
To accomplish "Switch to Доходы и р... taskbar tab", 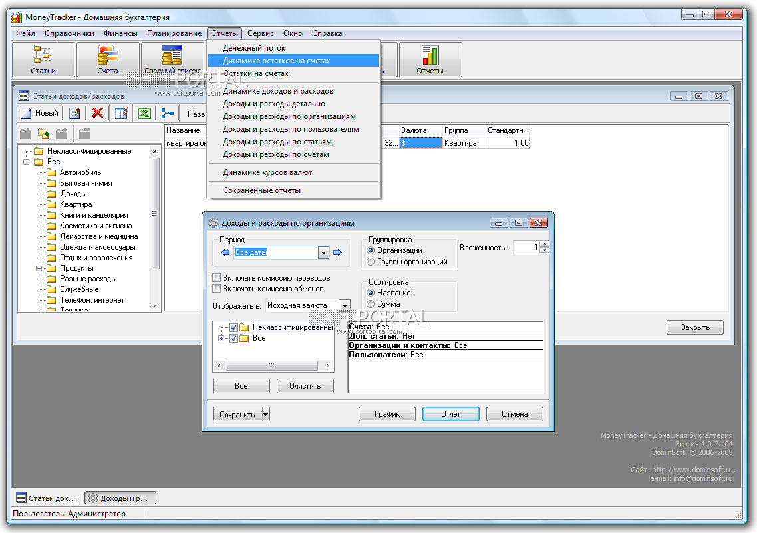I will 120,498.
